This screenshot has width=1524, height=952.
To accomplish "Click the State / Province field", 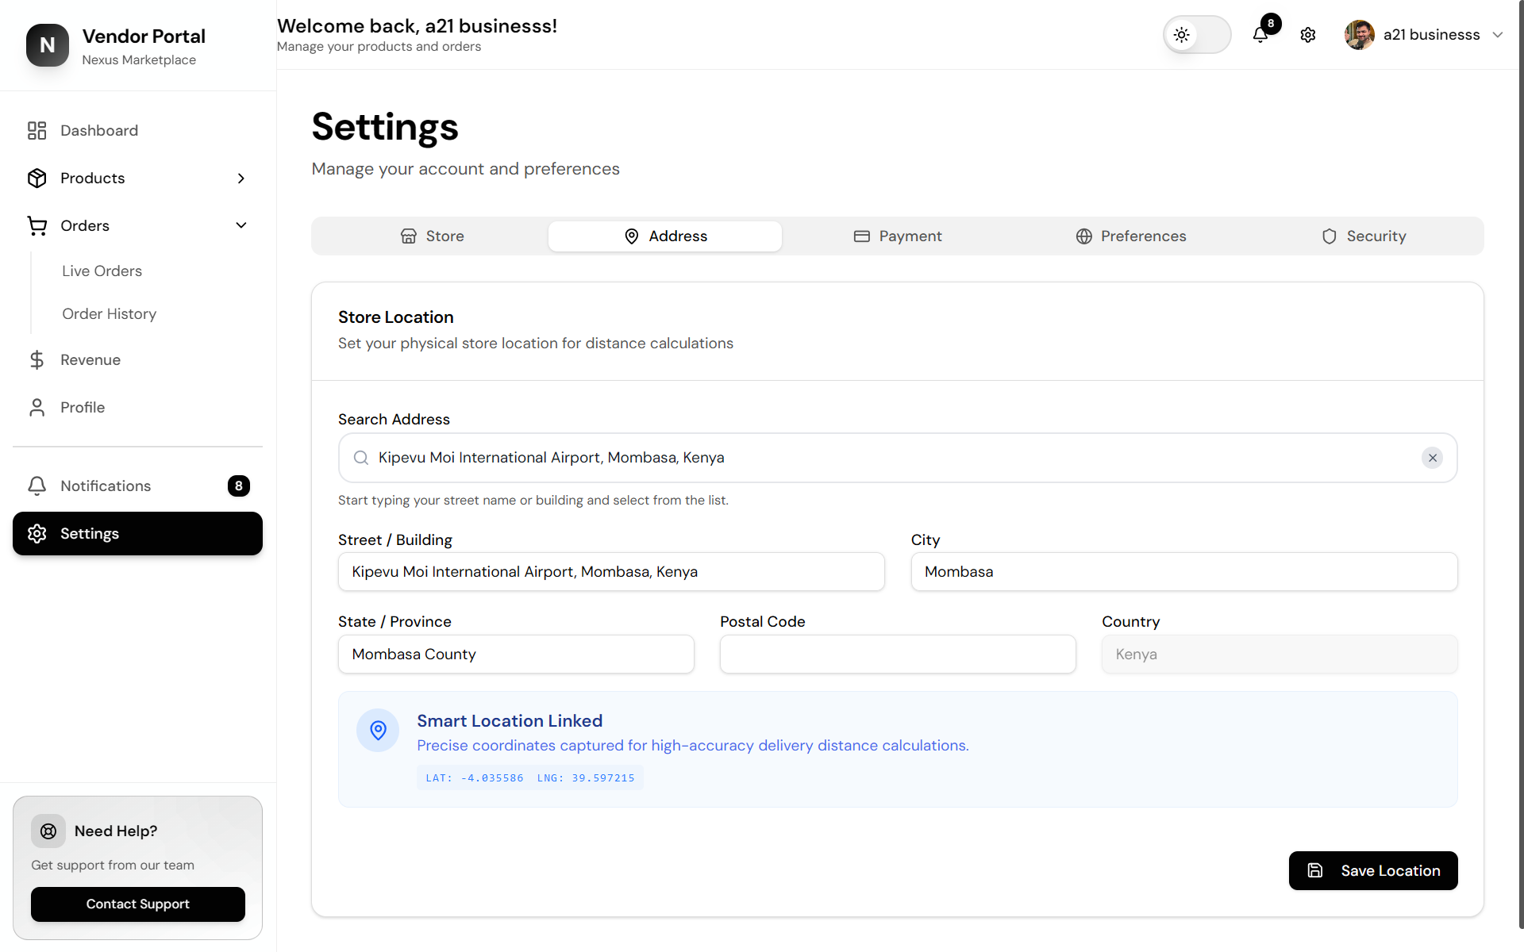I will click(516, 654).
